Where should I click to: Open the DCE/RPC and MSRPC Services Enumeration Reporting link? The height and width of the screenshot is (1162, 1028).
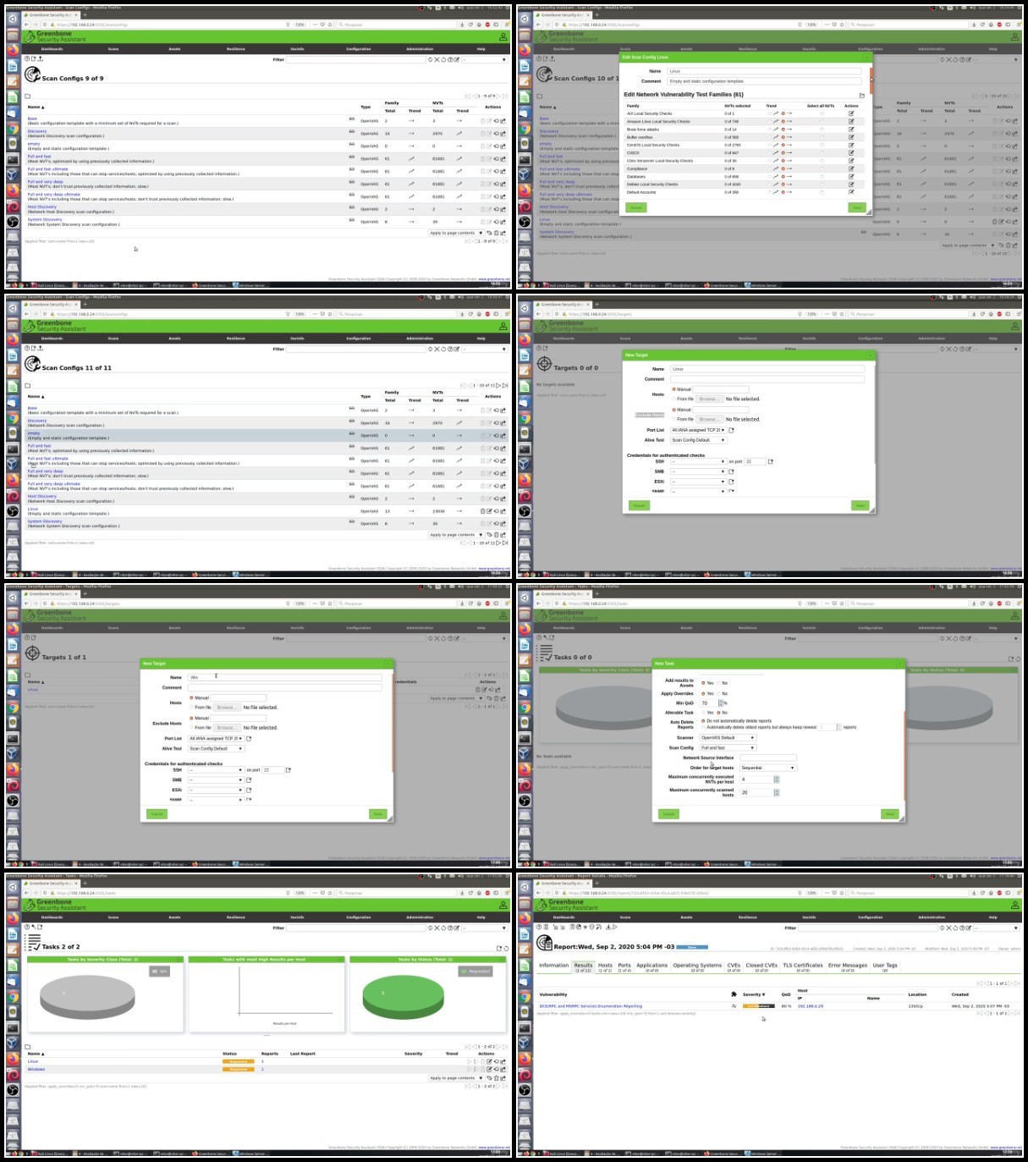coord(591,1006)
